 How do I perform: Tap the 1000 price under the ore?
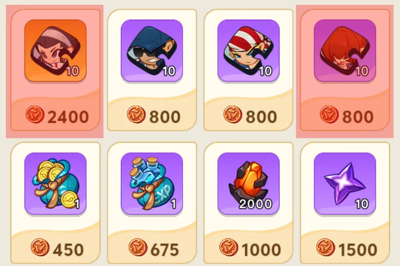click(261, 250)
